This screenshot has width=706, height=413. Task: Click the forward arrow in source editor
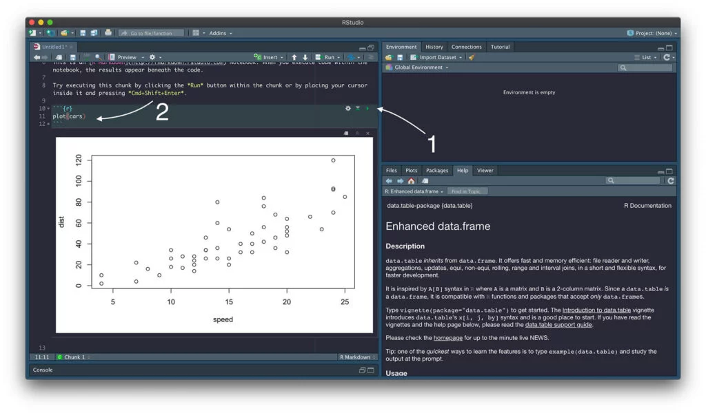coord(45,58)
